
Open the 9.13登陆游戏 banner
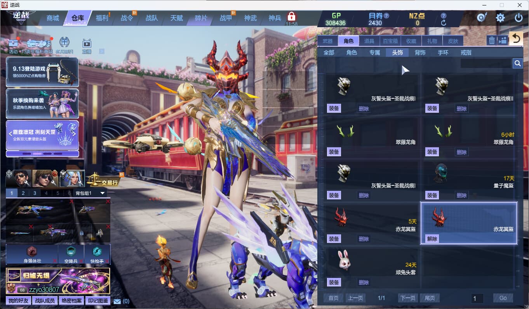point(42,72)
